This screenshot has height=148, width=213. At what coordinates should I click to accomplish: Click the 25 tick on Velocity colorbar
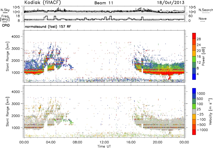coord(199,109)
